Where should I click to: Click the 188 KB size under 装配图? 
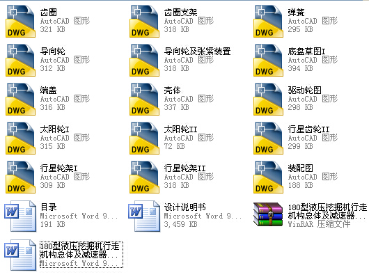point(300,185)
